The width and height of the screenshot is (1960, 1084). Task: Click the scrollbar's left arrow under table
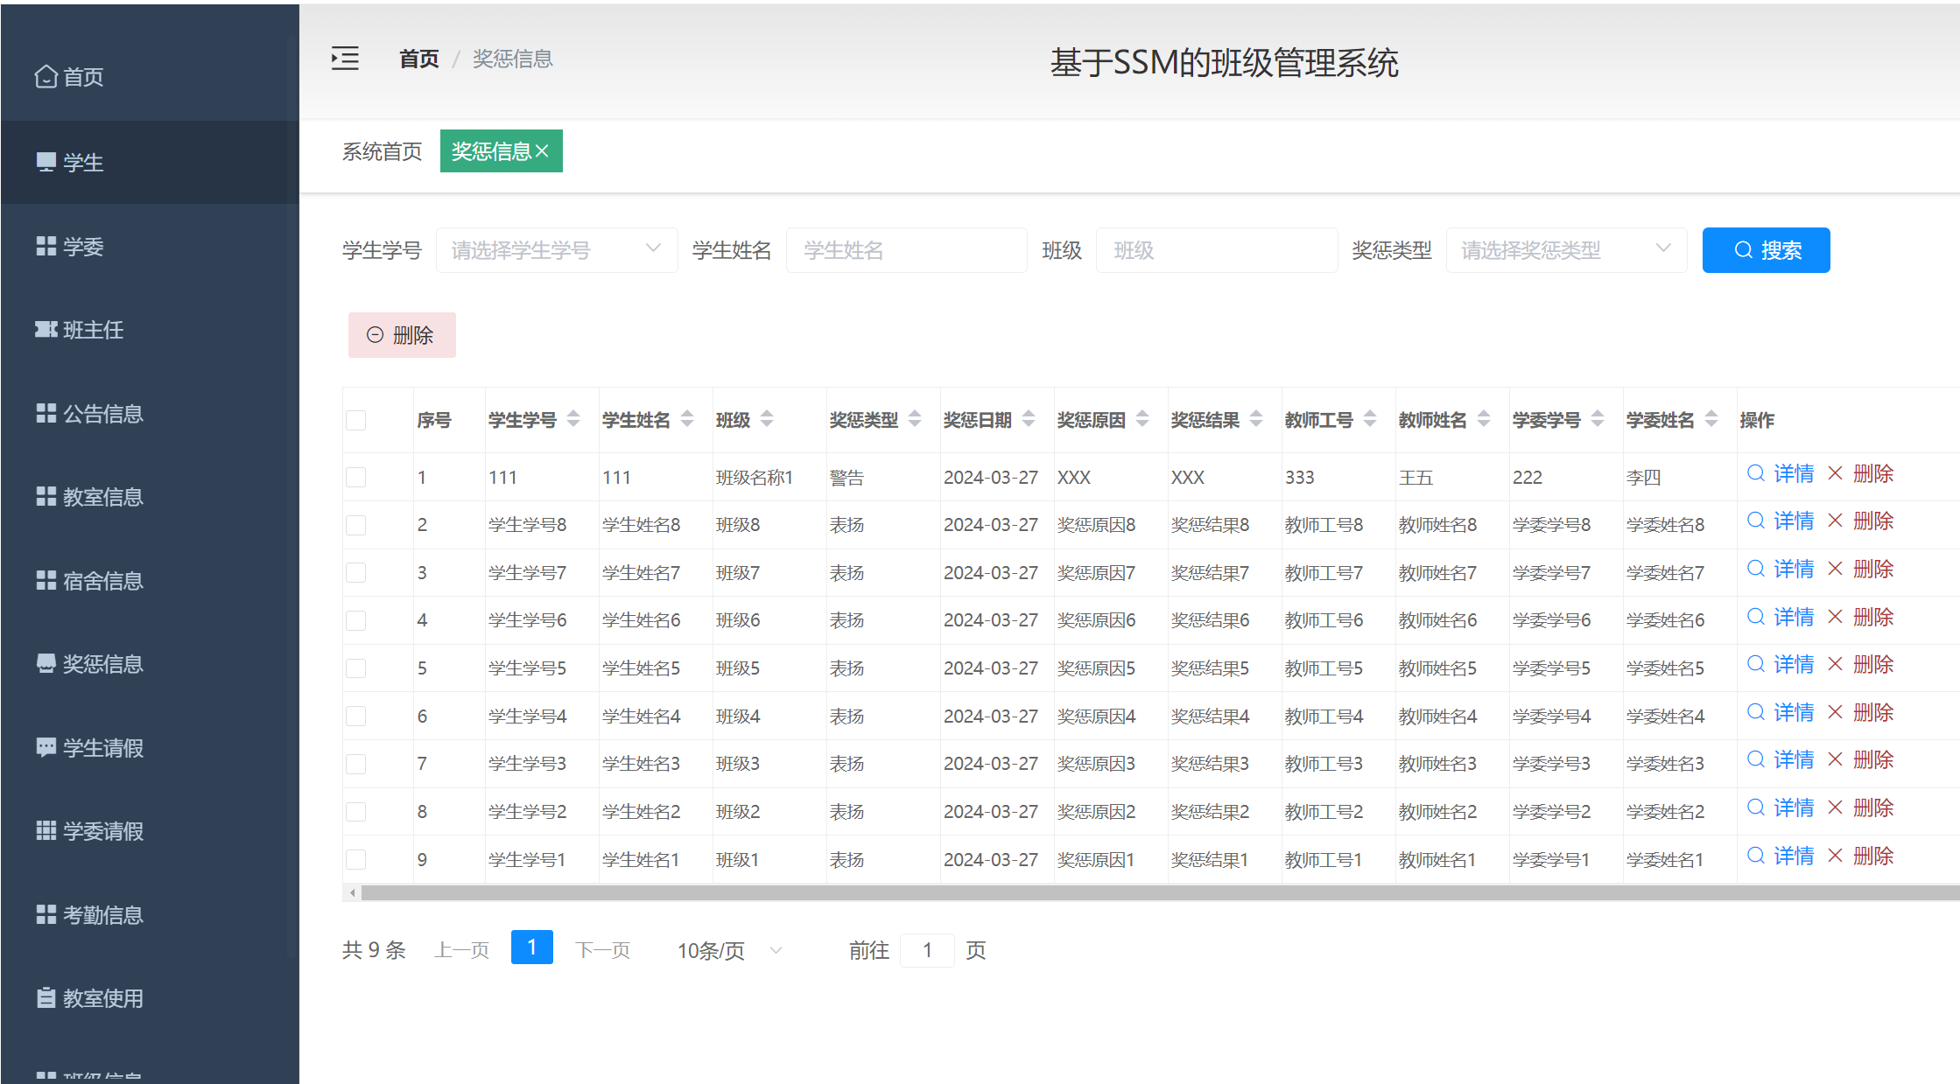click(352, 892)
